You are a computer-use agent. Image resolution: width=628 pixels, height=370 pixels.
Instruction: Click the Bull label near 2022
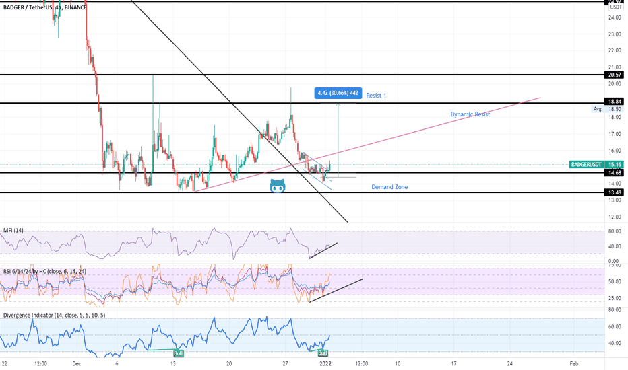(x=323, y=353)
